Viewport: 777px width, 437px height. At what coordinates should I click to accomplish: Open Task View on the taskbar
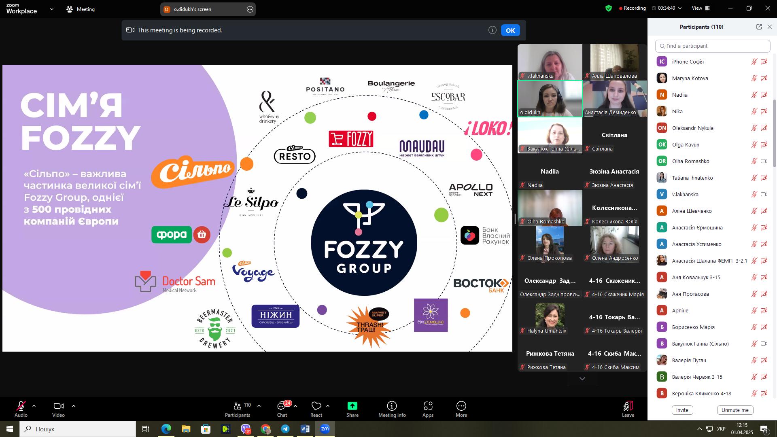pos(146,429)
